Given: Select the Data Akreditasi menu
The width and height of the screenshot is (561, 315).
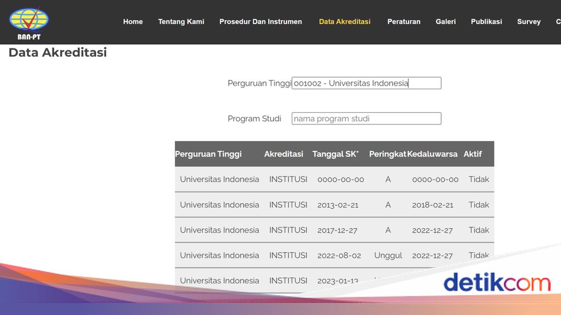Looking at the screenshot, I should 345,21.
